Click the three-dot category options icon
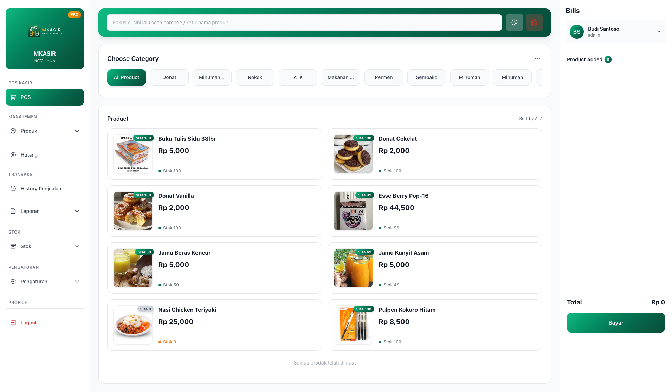Image resolution: width=672 pixels, height=392 pixels. pos(537,59)
